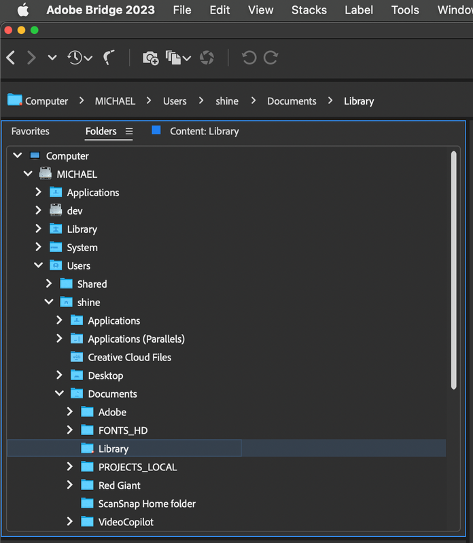
Task: Open the Label menu
Action: point(358,10)
